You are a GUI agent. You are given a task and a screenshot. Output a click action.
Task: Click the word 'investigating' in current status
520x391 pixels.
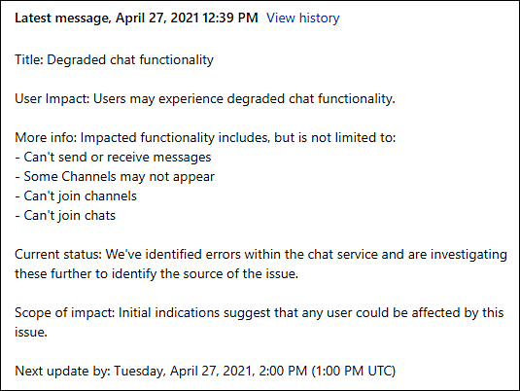(468, 255)
